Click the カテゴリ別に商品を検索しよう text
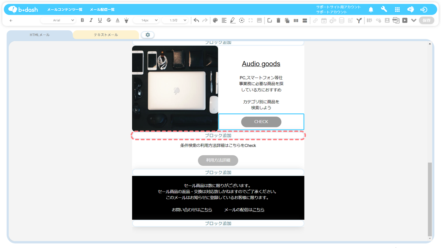 [261, 105]
